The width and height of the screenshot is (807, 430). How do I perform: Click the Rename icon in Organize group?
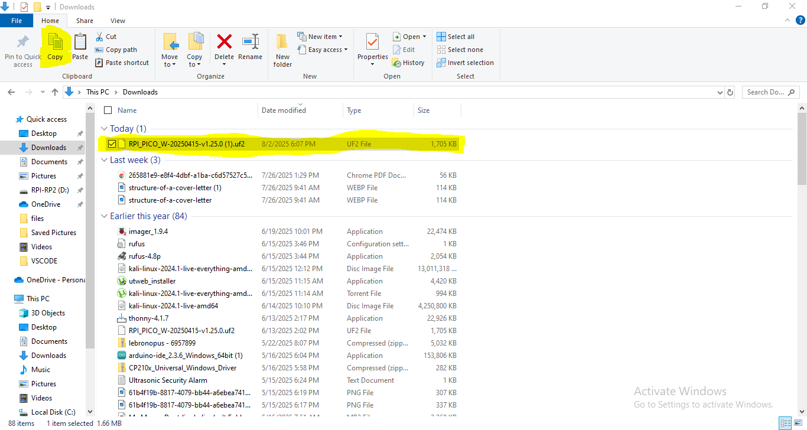250,41
